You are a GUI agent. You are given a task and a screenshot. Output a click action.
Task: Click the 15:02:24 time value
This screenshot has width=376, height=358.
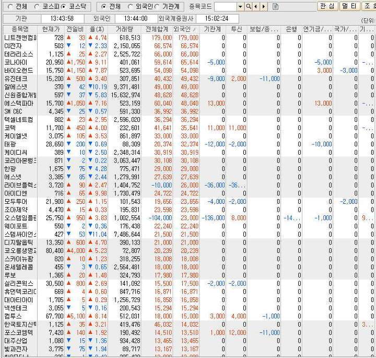(x=217, y=18)
